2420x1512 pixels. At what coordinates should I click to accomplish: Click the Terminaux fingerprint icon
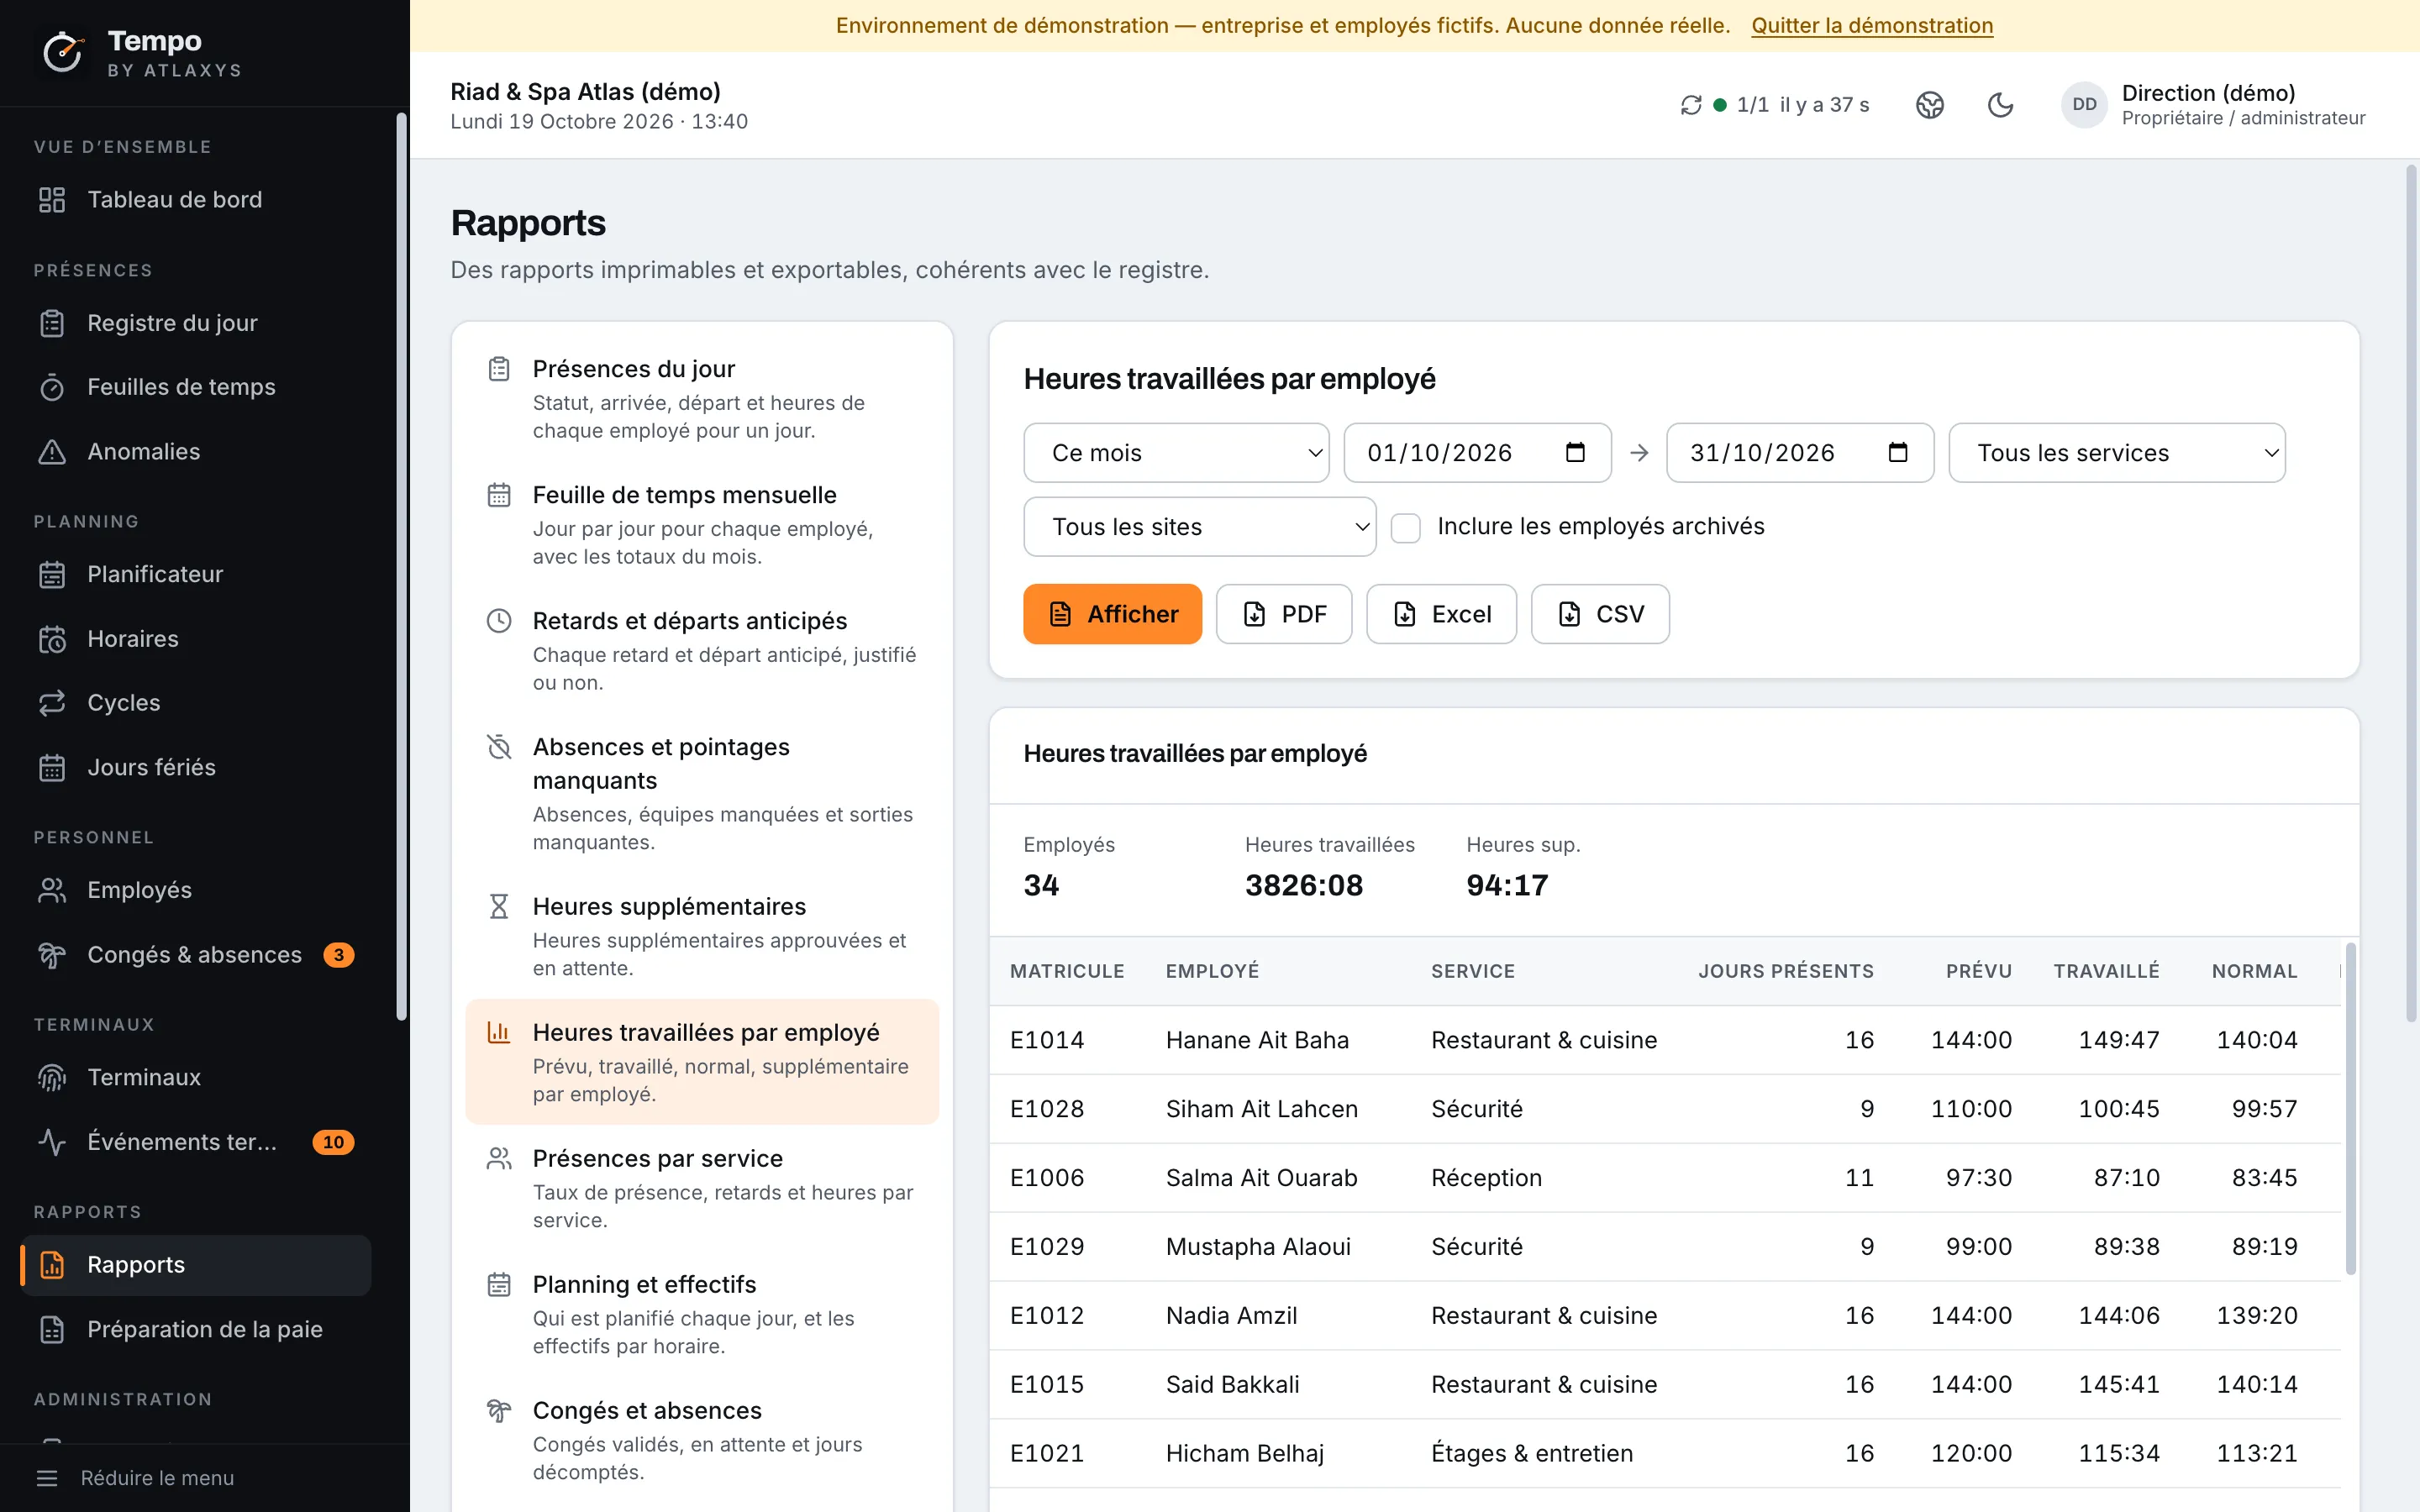click(x=52, y=1078)
